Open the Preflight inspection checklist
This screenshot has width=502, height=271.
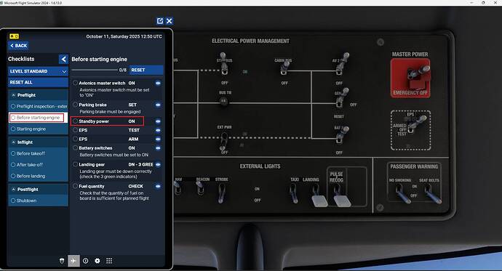click(x=38, y=106)
